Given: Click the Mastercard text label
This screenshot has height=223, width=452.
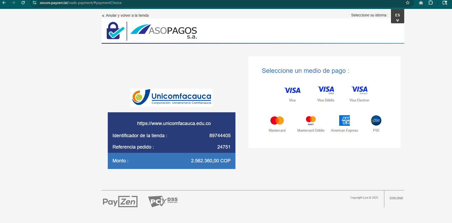Looking at the screenshot, I should coord(277,130).
